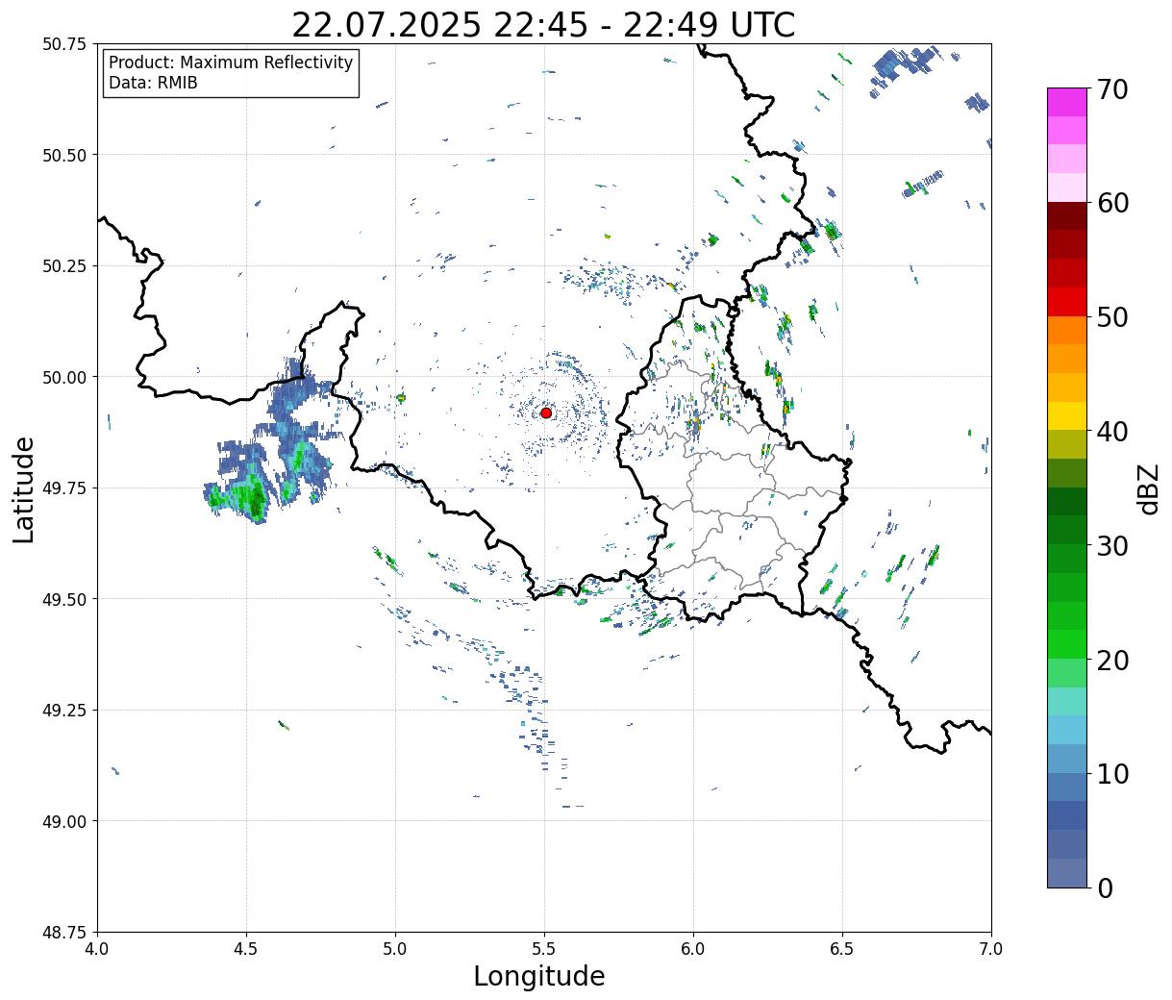The height and width of the screenshot is (1000, 1172).
Task: Click the 'dBZ' colorbar label
Action: 1148,487
